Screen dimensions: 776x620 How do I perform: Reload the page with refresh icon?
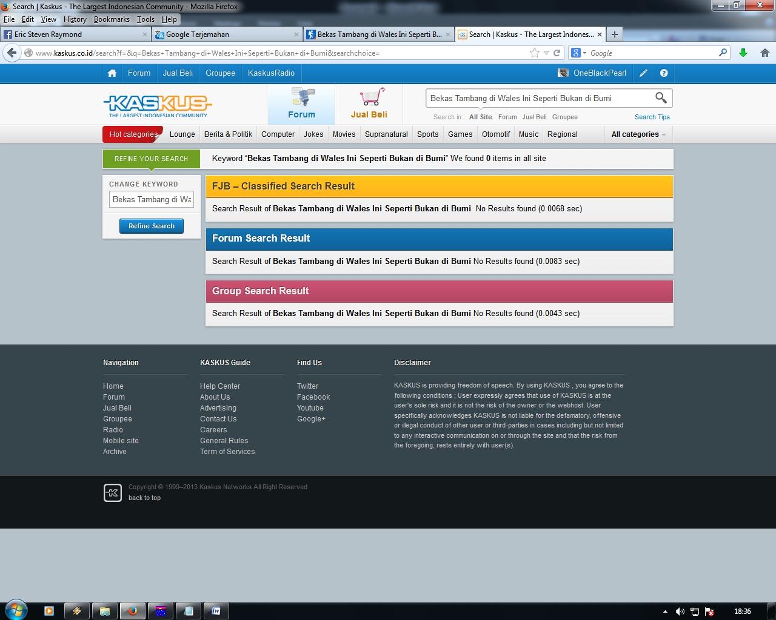pos(557,53)
